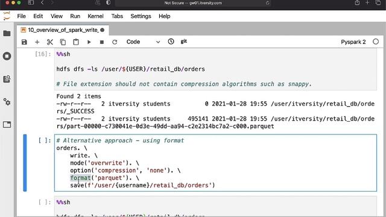386x217 pixels.
Task: Run the selected cell with play icon
Action: tap(89, 42)
